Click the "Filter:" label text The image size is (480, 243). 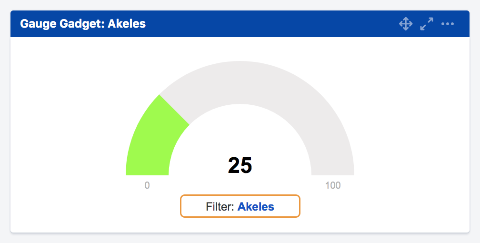coord(220,207)
